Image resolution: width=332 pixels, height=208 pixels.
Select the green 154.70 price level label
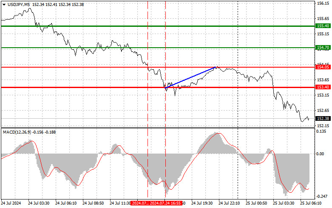(x=323, y=48)
